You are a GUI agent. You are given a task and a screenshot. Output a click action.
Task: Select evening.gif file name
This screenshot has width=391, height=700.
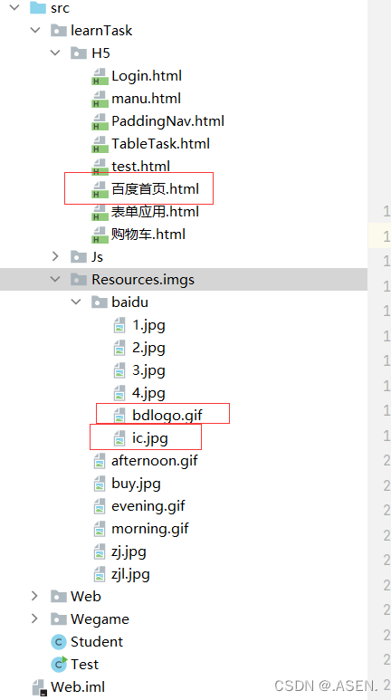tap(148, 507)
